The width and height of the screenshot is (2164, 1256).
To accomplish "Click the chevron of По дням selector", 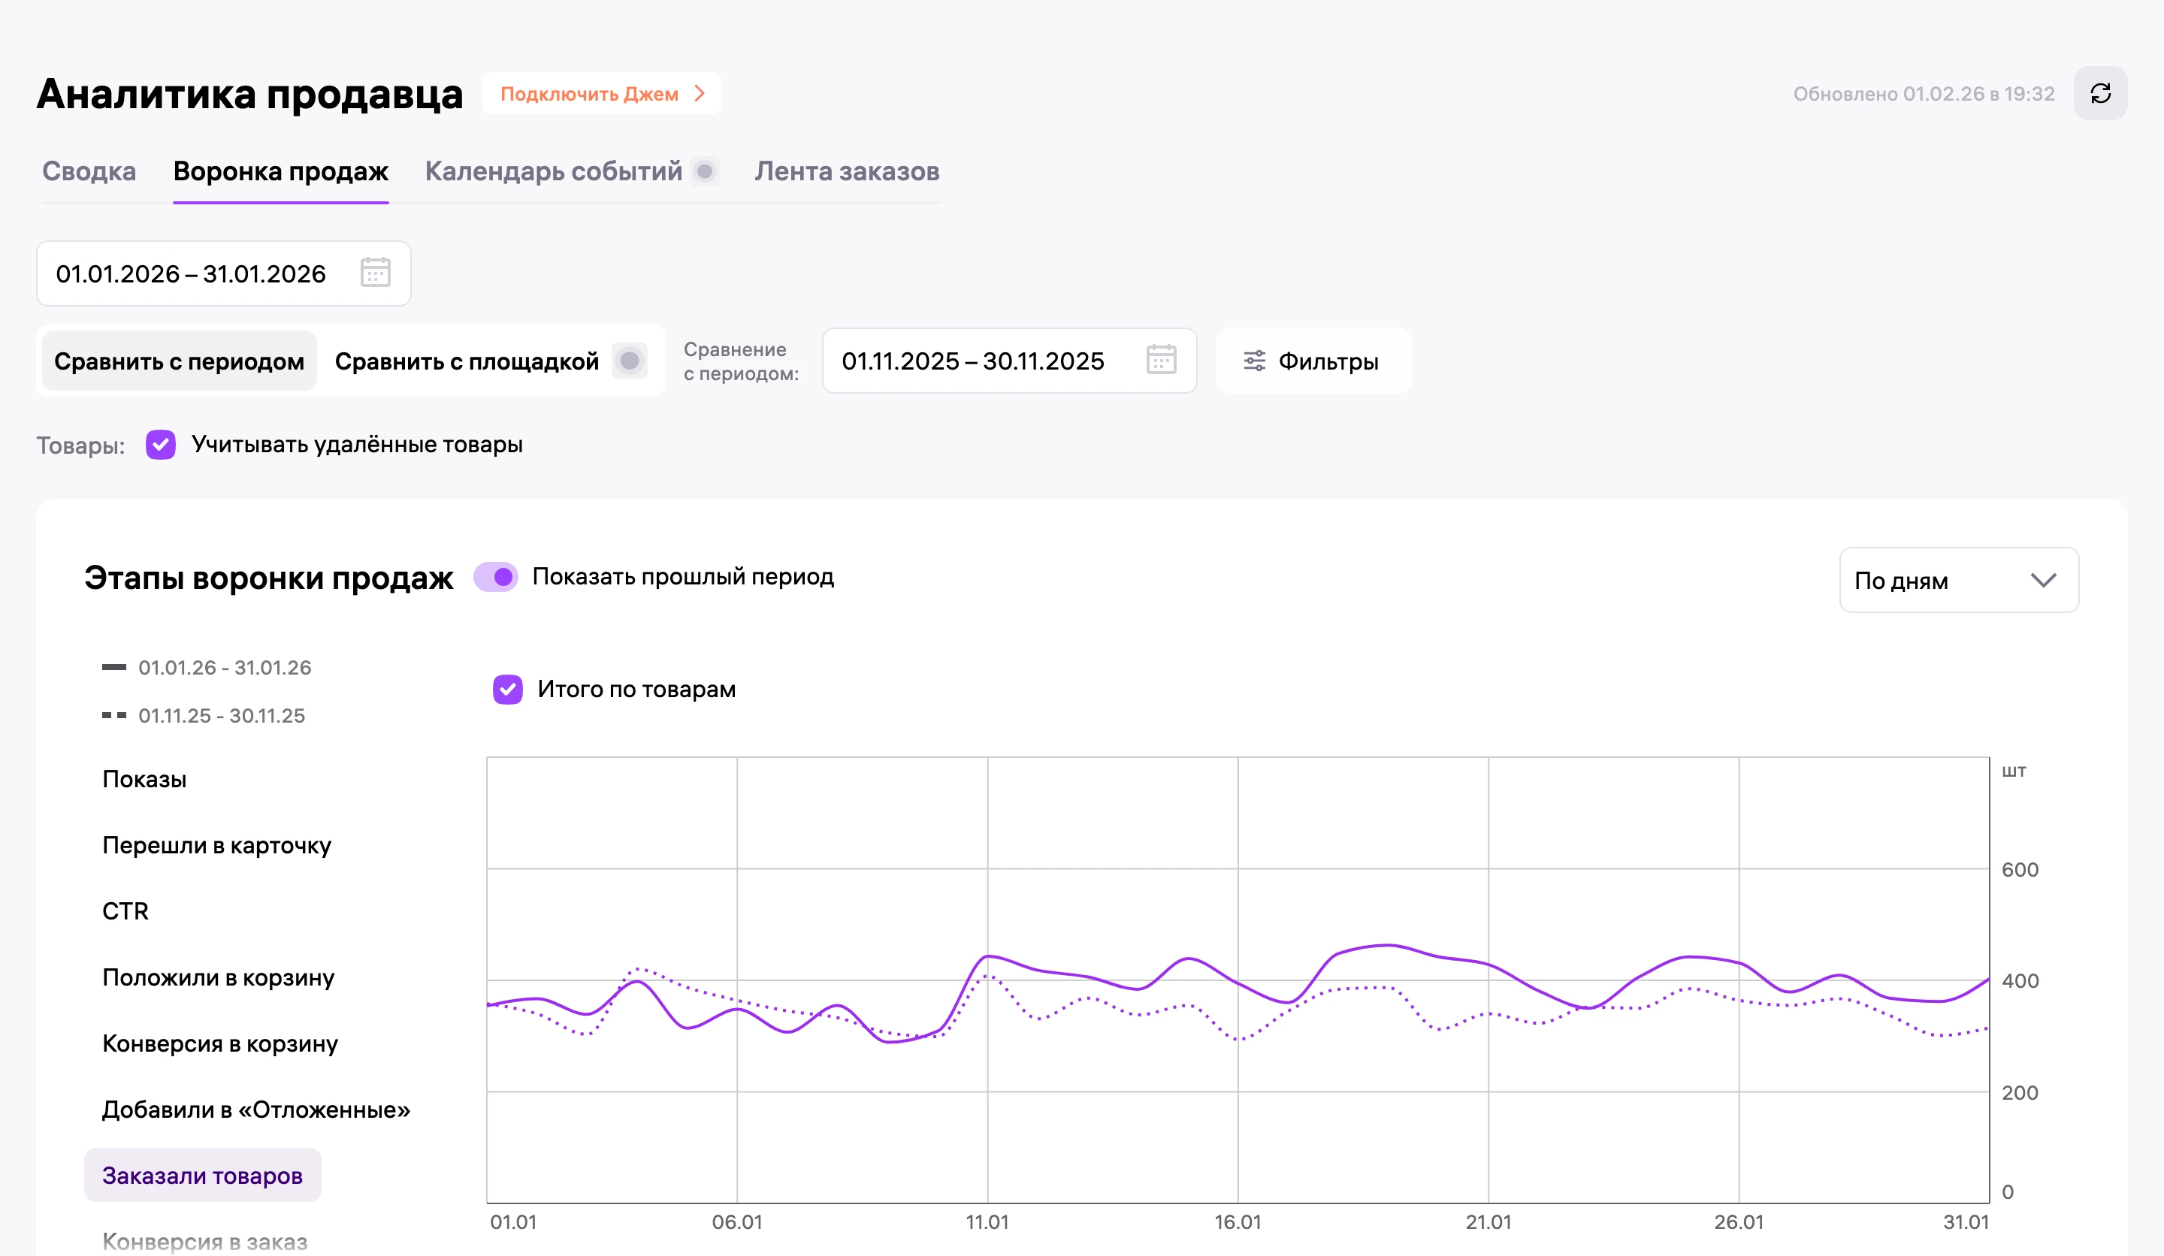I will (2044, 581).
